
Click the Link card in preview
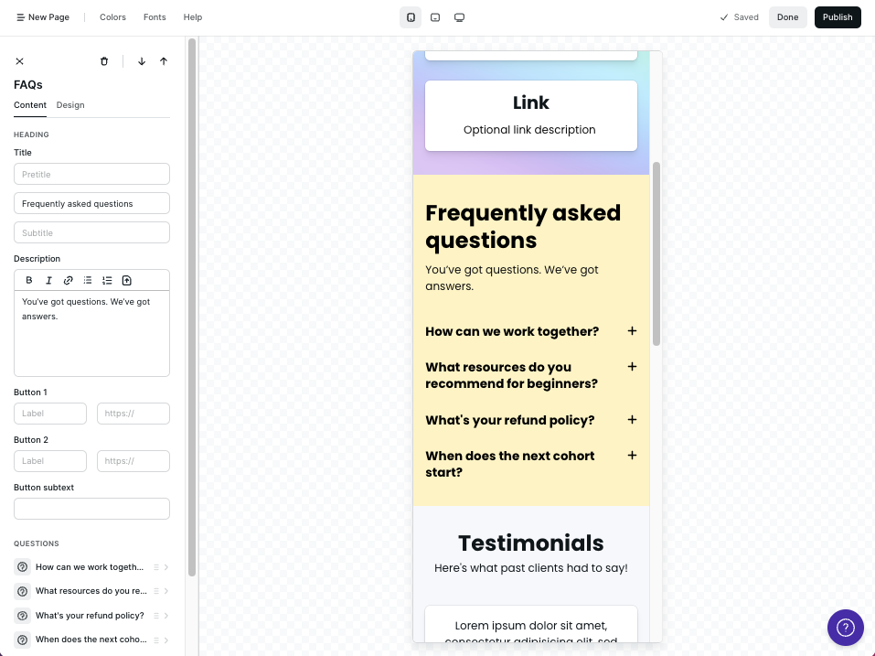[x=530, y=115]
